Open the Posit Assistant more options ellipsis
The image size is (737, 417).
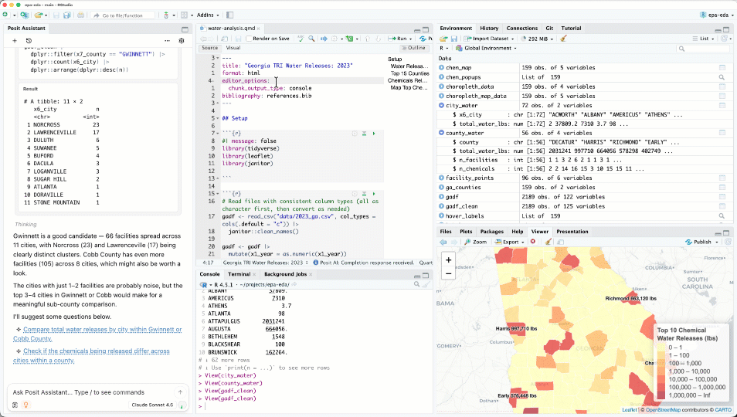pos(167,41)
